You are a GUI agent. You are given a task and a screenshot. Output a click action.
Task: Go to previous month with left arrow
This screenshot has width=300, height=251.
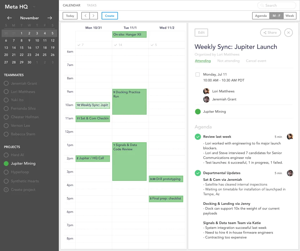(9, 18)
